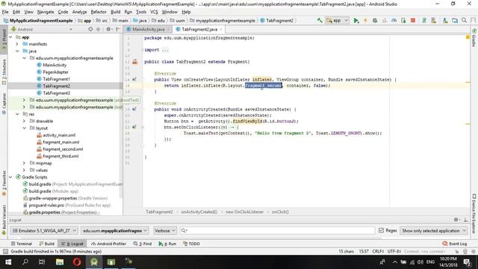The image size is (478, 269).
Task: Switch to the MainActivity.java editor tab
Action: 148,29
